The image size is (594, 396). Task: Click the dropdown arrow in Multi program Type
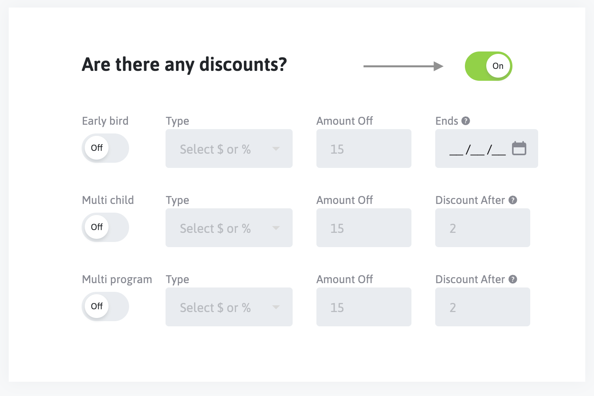[x=276, y=307]
